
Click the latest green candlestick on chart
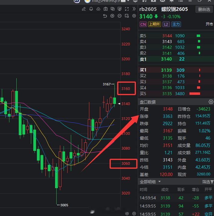(114, 101)
